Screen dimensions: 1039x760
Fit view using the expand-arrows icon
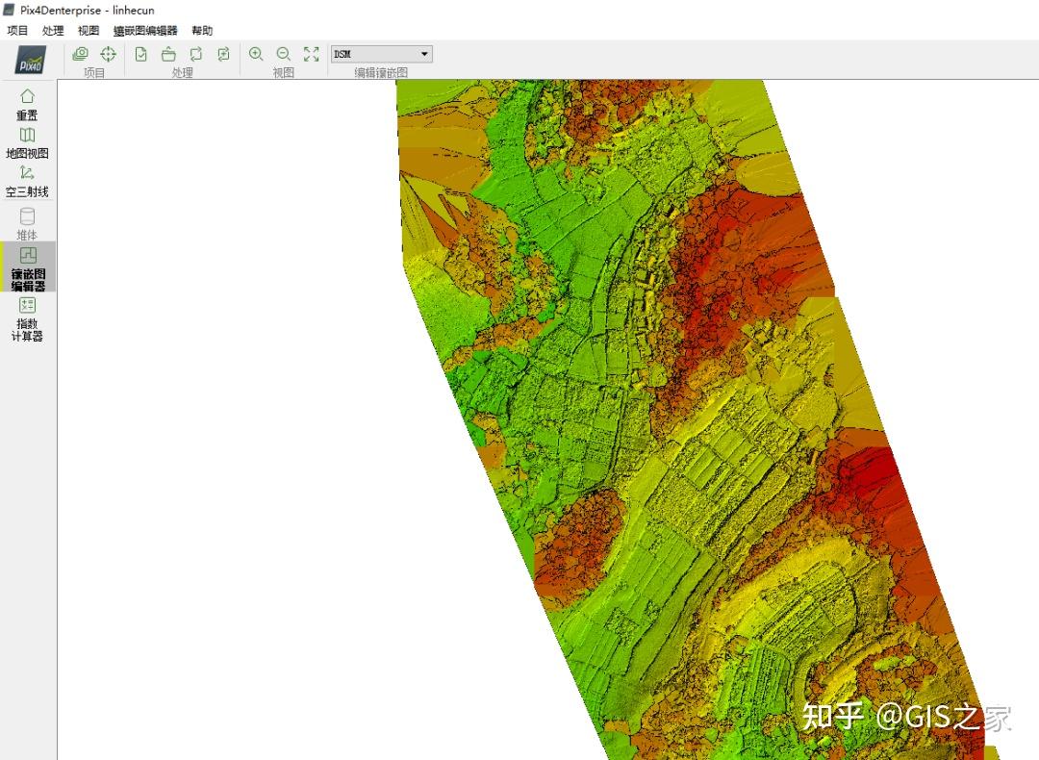311,54
